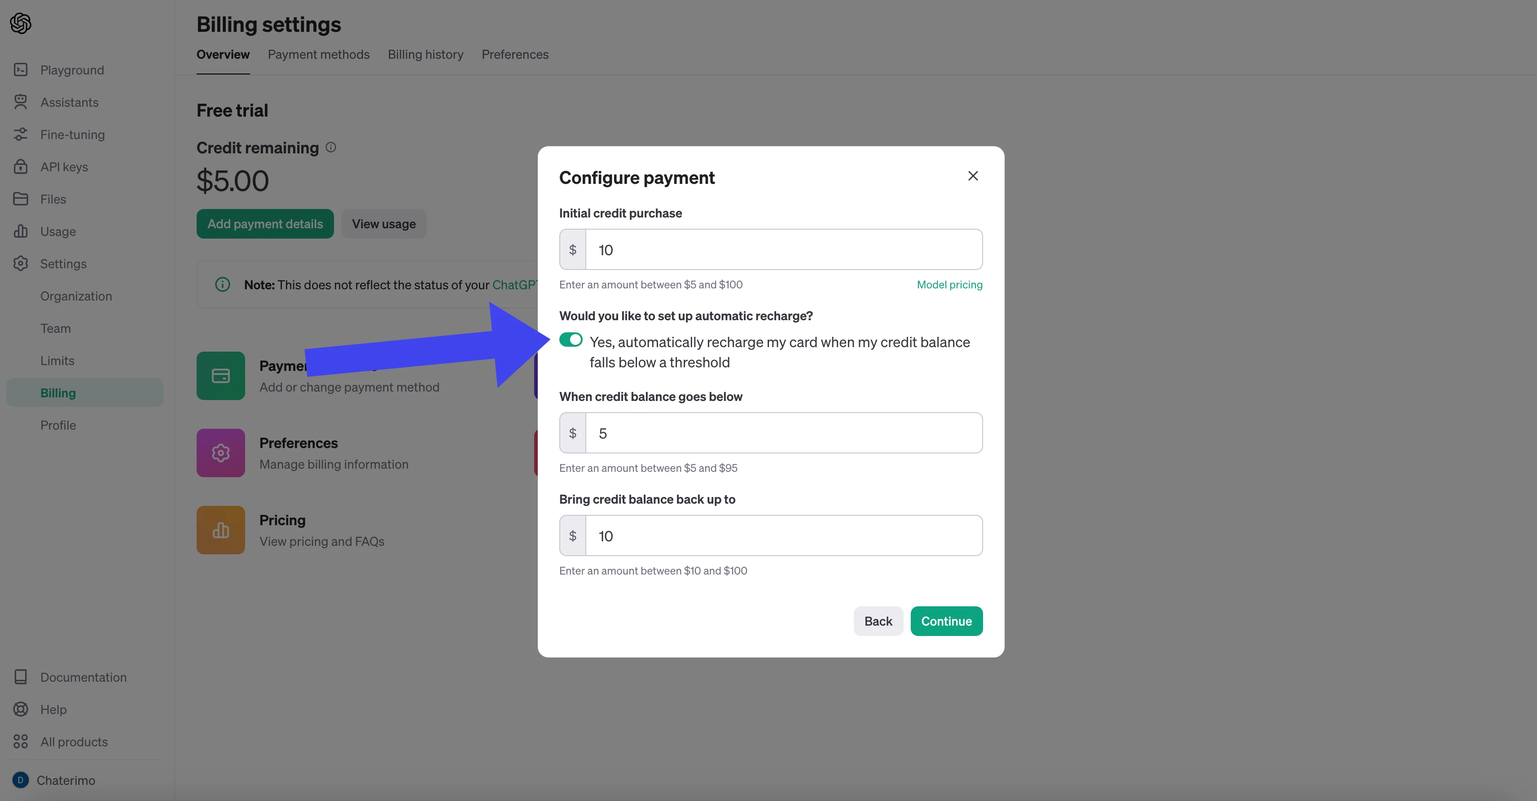Open Usage stats page

(x=58, y=231)
